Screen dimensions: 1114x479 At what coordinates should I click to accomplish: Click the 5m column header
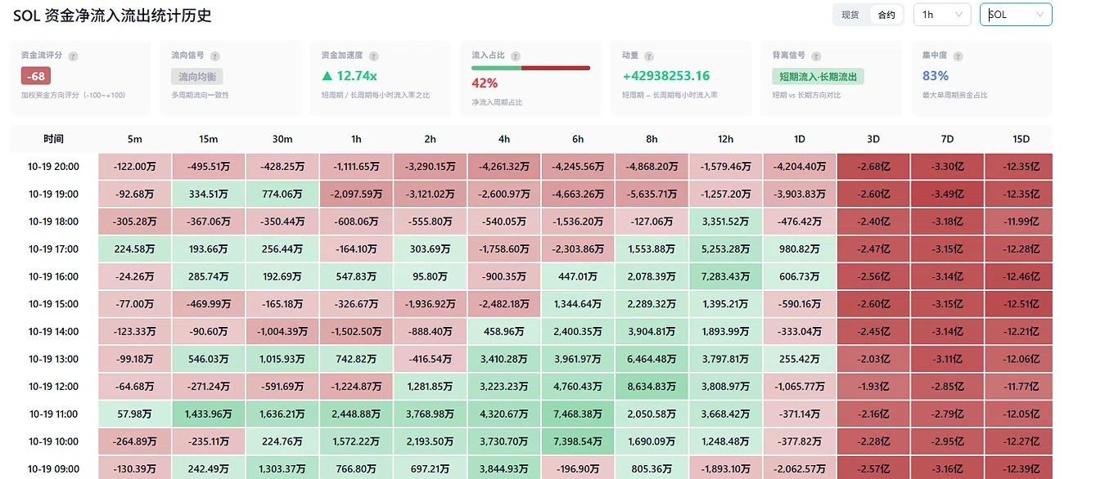pos(135,139)
